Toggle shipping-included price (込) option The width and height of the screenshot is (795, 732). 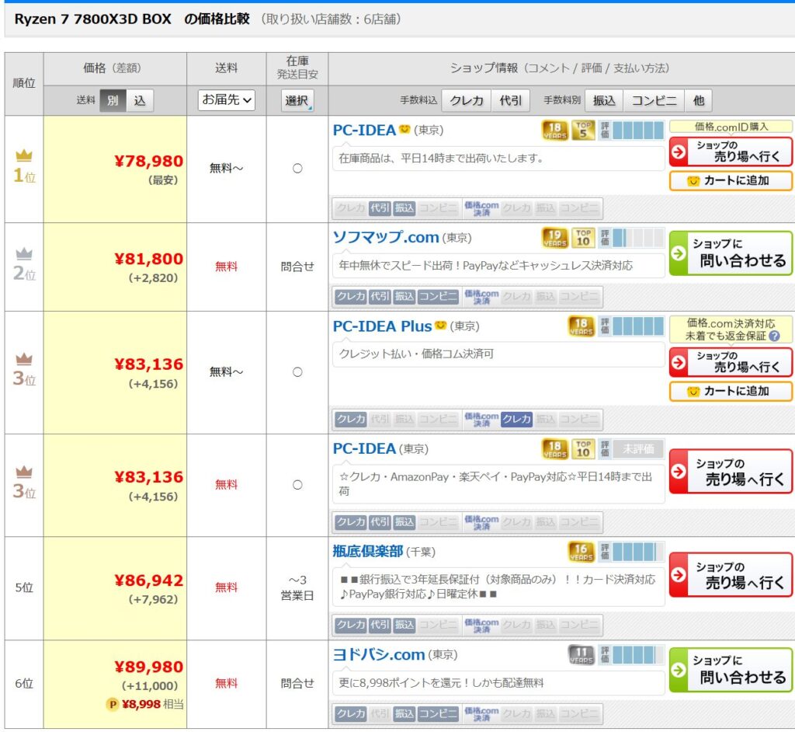(x=140, y=100)
